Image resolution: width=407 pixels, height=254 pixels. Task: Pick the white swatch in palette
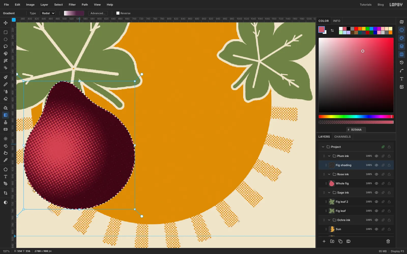click(x=341, y=29)
